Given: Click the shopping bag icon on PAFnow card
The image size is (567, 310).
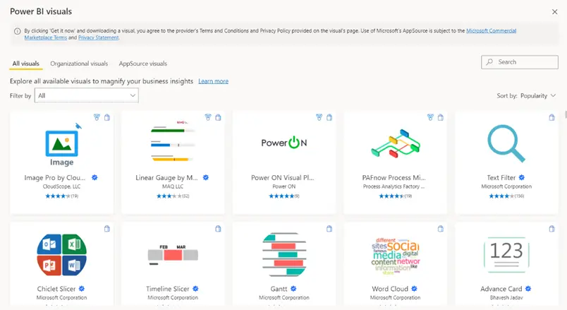Looking at the screenshot, I should tap(441, 117).
